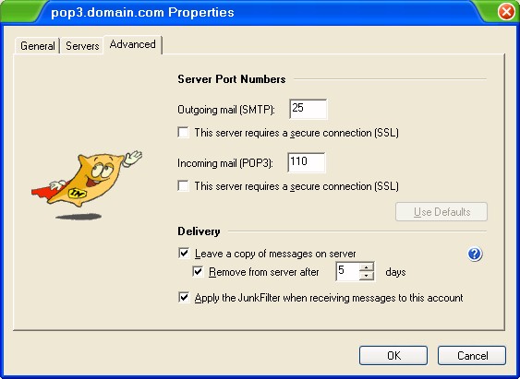Increase days with the spinner up arrow
The image size is (520, 379).
367,266
